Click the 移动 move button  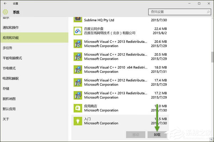pos(136,135)
